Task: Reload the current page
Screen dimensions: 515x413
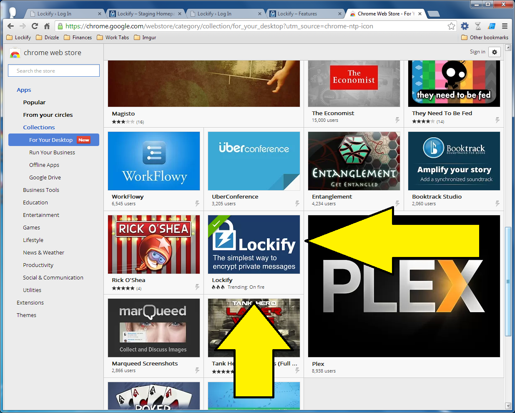Action: click(x=35, y=26)
